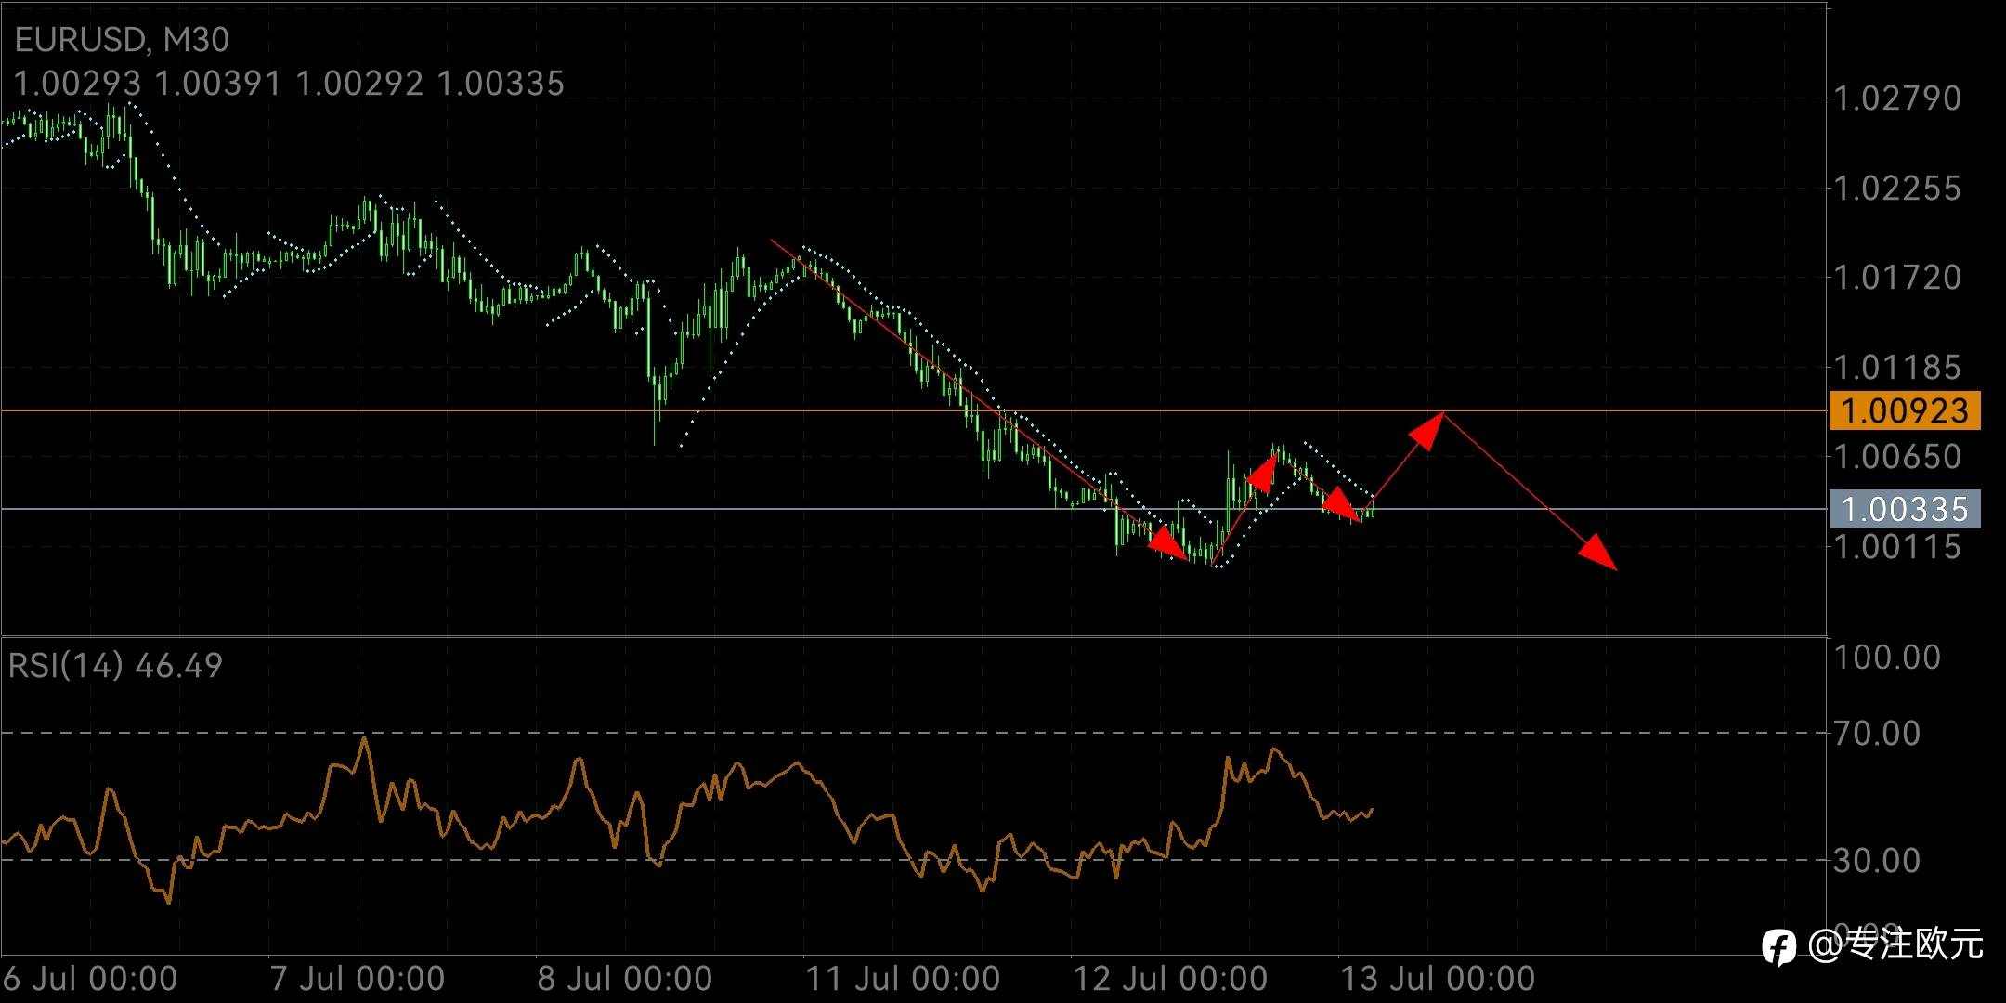
Task: Click the Facebook logo icon in watermark
Action: (1779, 947)
